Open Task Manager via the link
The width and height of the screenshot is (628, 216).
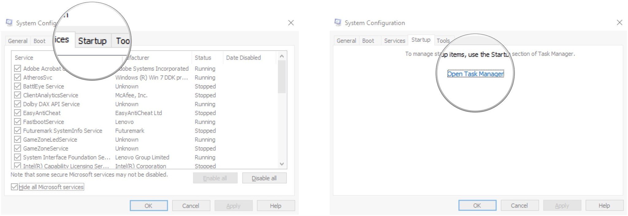(475, 74)
